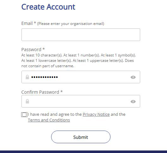167x153 pixels.
Task: Click the 'Confirm Password *' label
Action: coord(42,92)
